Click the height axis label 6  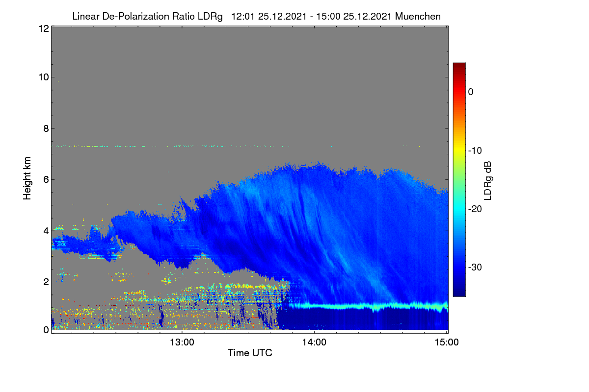click(x=46, y=179)
